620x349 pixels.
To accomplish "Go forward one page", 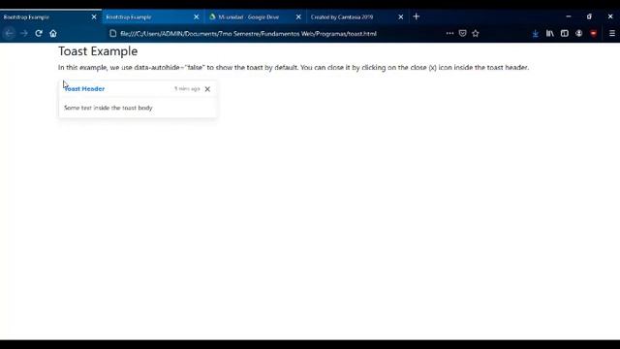I will point(24,34).
